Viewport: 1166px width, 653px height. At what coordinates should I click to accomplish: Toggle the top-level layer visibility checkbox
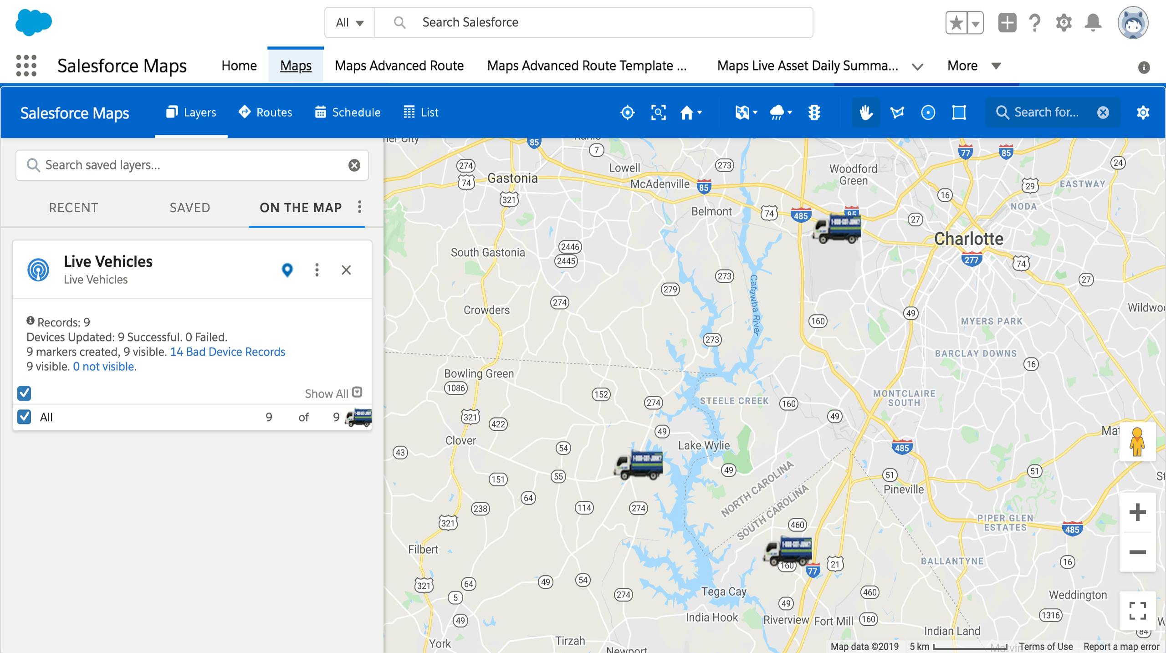pos(25,392)
